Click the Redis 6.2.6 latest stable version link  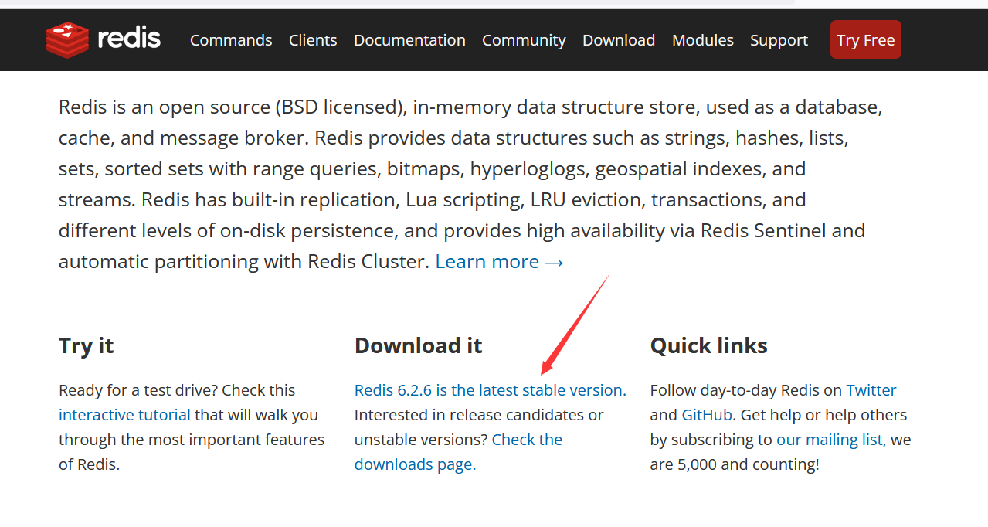click(491, 390)
